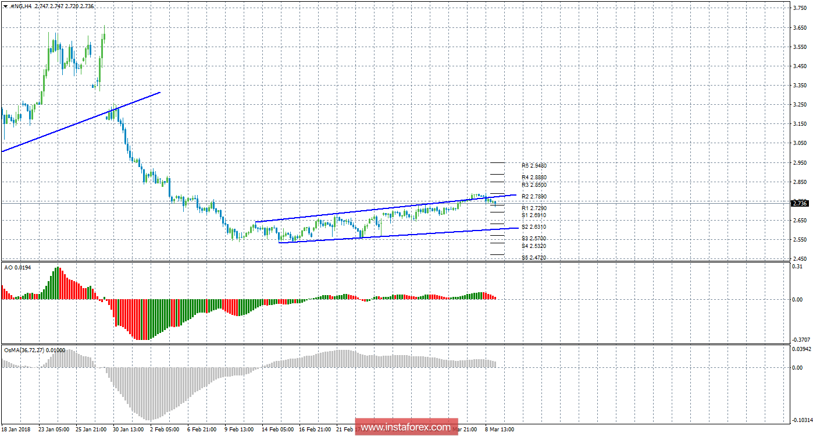Click the R3 2.8500 resistance label
813x436 pixels.
533,185
